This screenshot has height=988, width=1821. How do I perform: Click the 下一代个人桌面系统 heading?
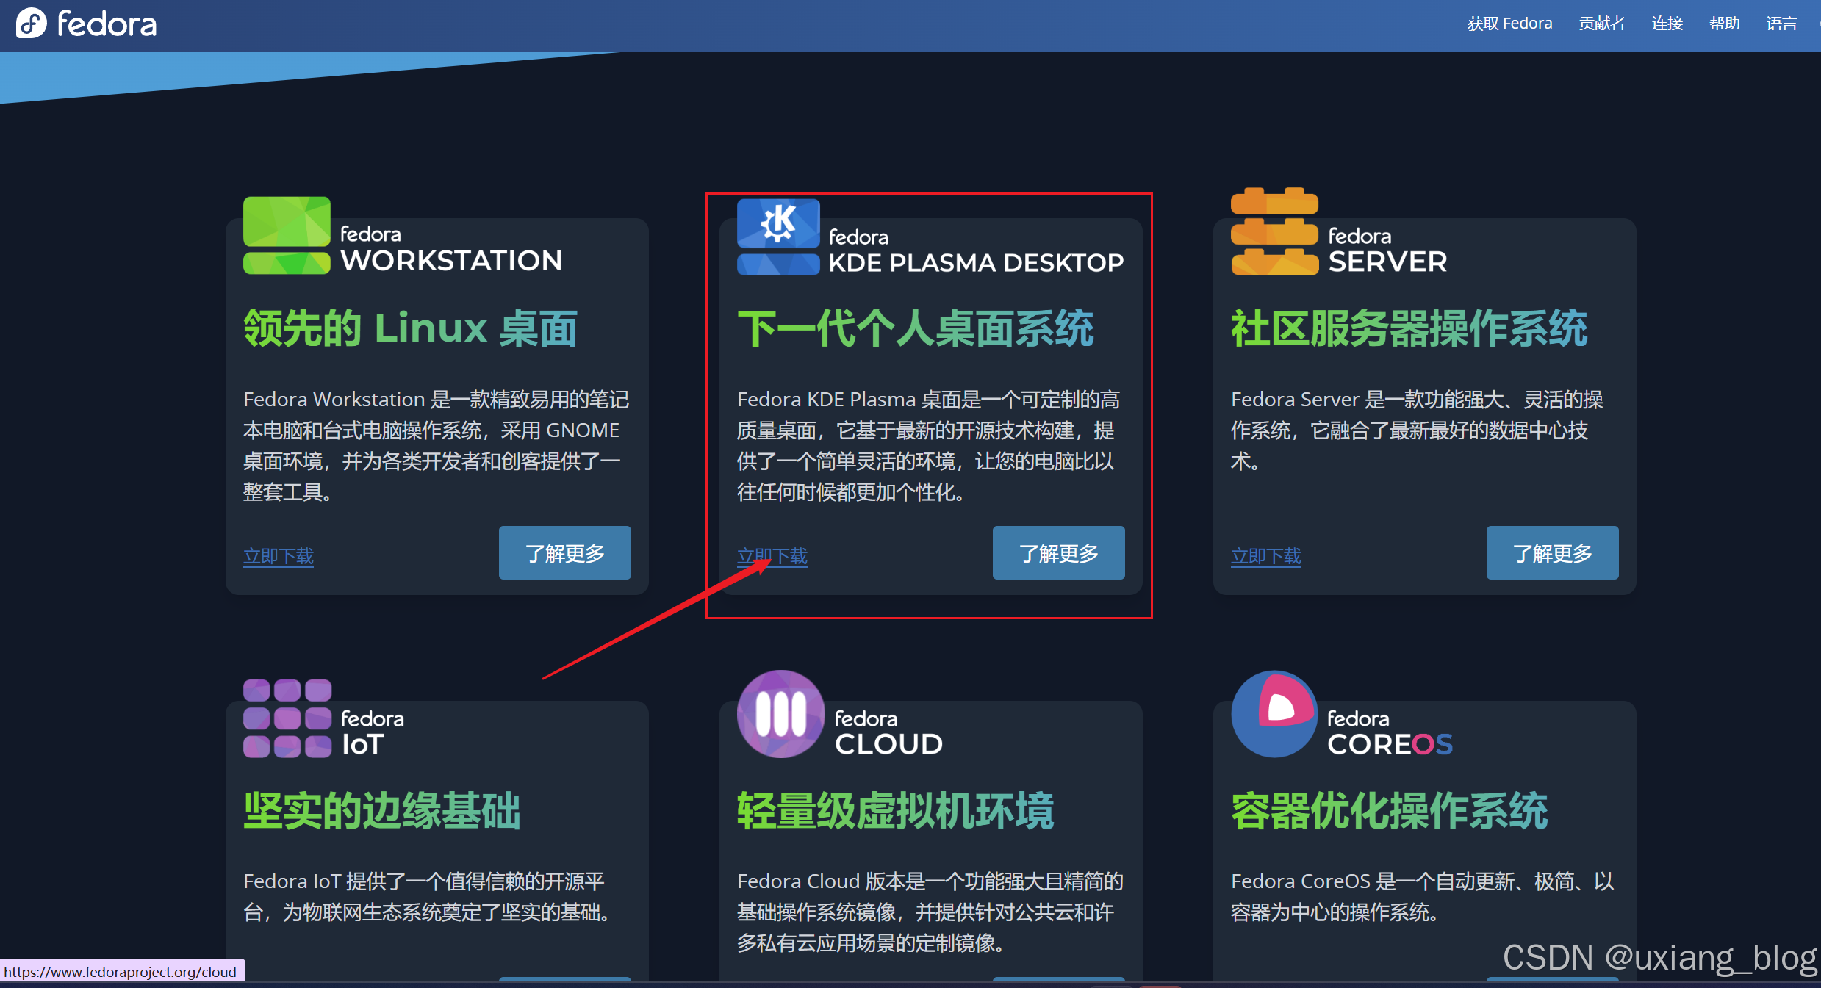coord(915,328)
